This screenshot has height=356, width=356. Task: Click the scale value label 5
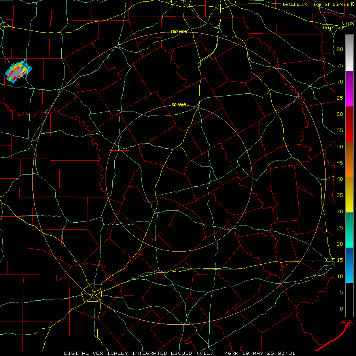(341, 292)
